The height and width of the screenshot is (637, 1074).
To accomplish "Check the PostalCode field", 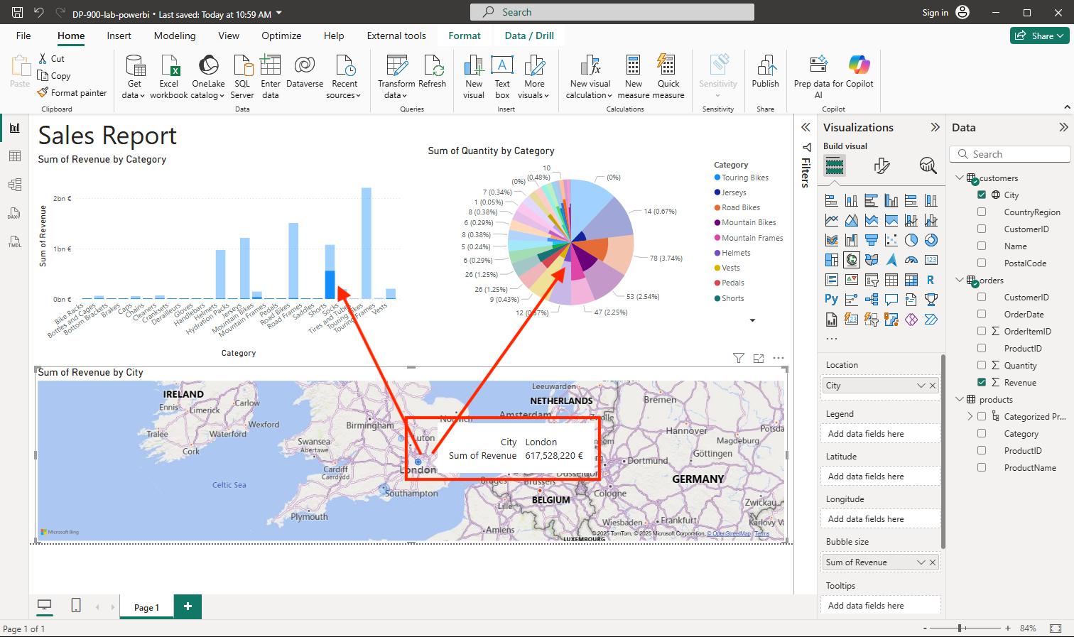I will 982,263.
